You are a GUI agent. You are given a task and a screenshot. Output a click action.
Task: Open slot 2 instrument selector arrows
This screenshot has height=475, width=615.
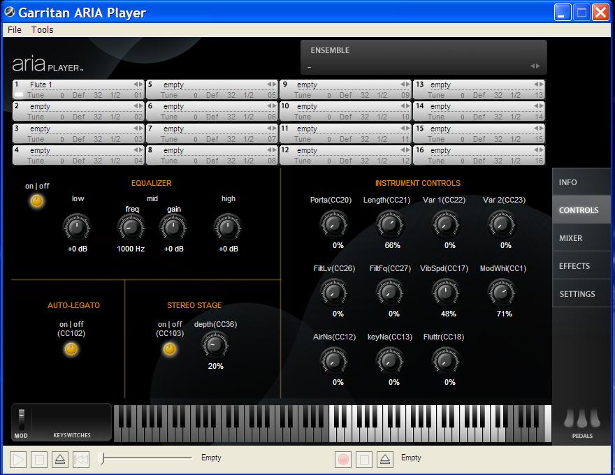click(x=138, y=105)
